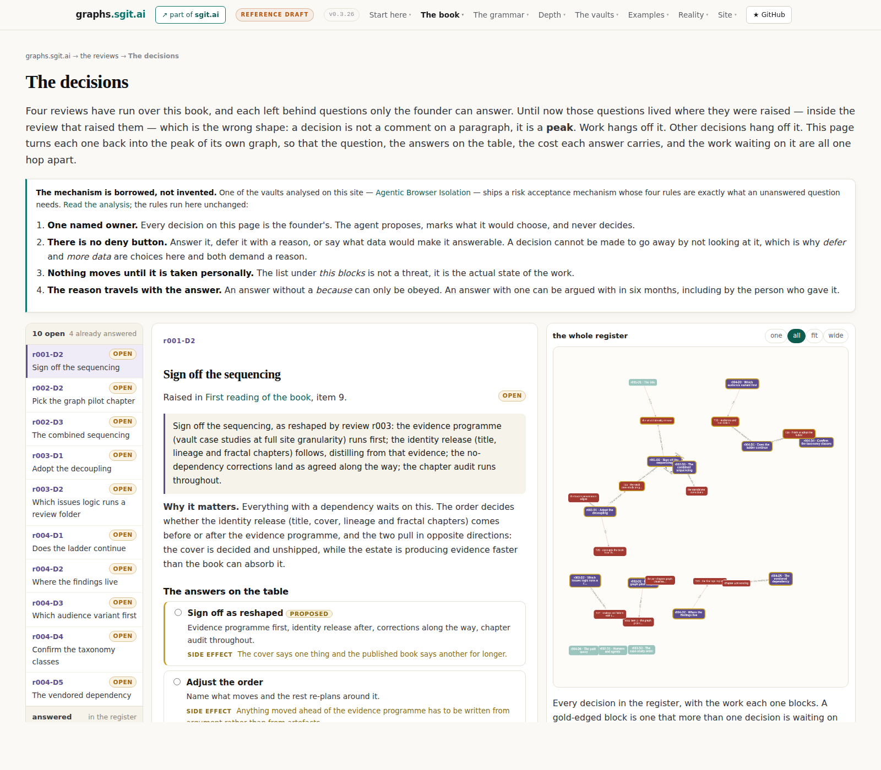Click the 'The answers on the table' heading
This screenshot has height=770, width=881.
(x=226, y=591)
